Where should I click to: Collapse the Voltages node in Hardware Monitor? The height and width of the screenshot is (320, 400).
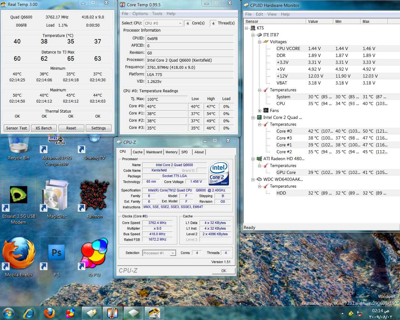pyautogui.click(x=260, y=42)
